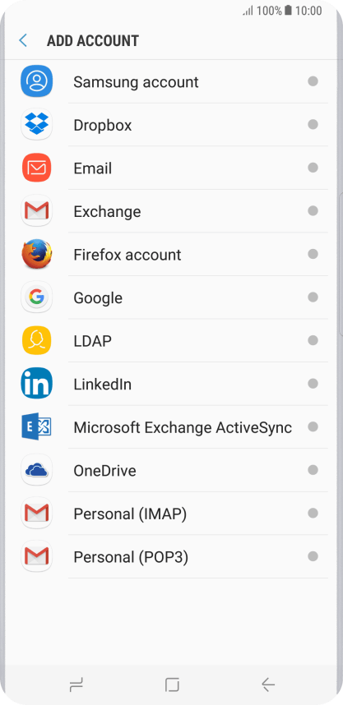Tap the OneDrive cloud icon
Screen dimensions: 343x705
(36, 470)
